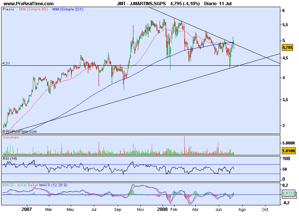Click the 5.000K volume axis label
Viewport: 299px width, 224px height.
tap(289, 143)
